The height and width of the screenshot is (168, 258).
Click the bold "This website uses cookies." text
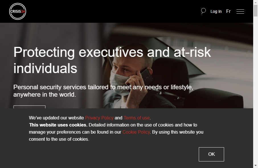(x=58, y=125)
